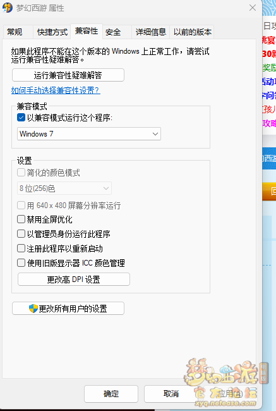This screenshot has height=411, width=276.
Task: Expand the 8 位(256)色 color dropdown
Action: coord(64,188)
